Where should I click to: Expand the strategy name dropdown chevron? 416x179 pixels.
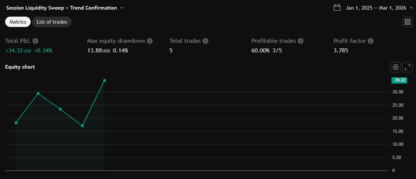122,8
